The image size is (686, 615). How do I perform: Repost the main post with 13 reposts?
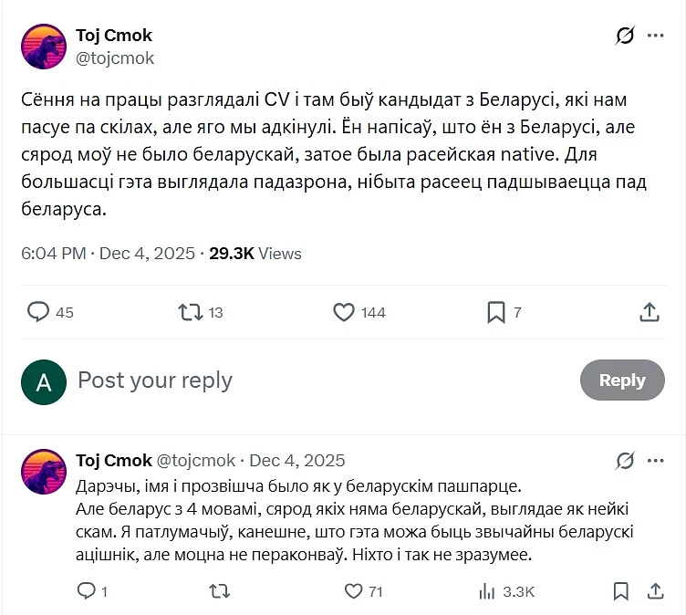click(190, 312)
